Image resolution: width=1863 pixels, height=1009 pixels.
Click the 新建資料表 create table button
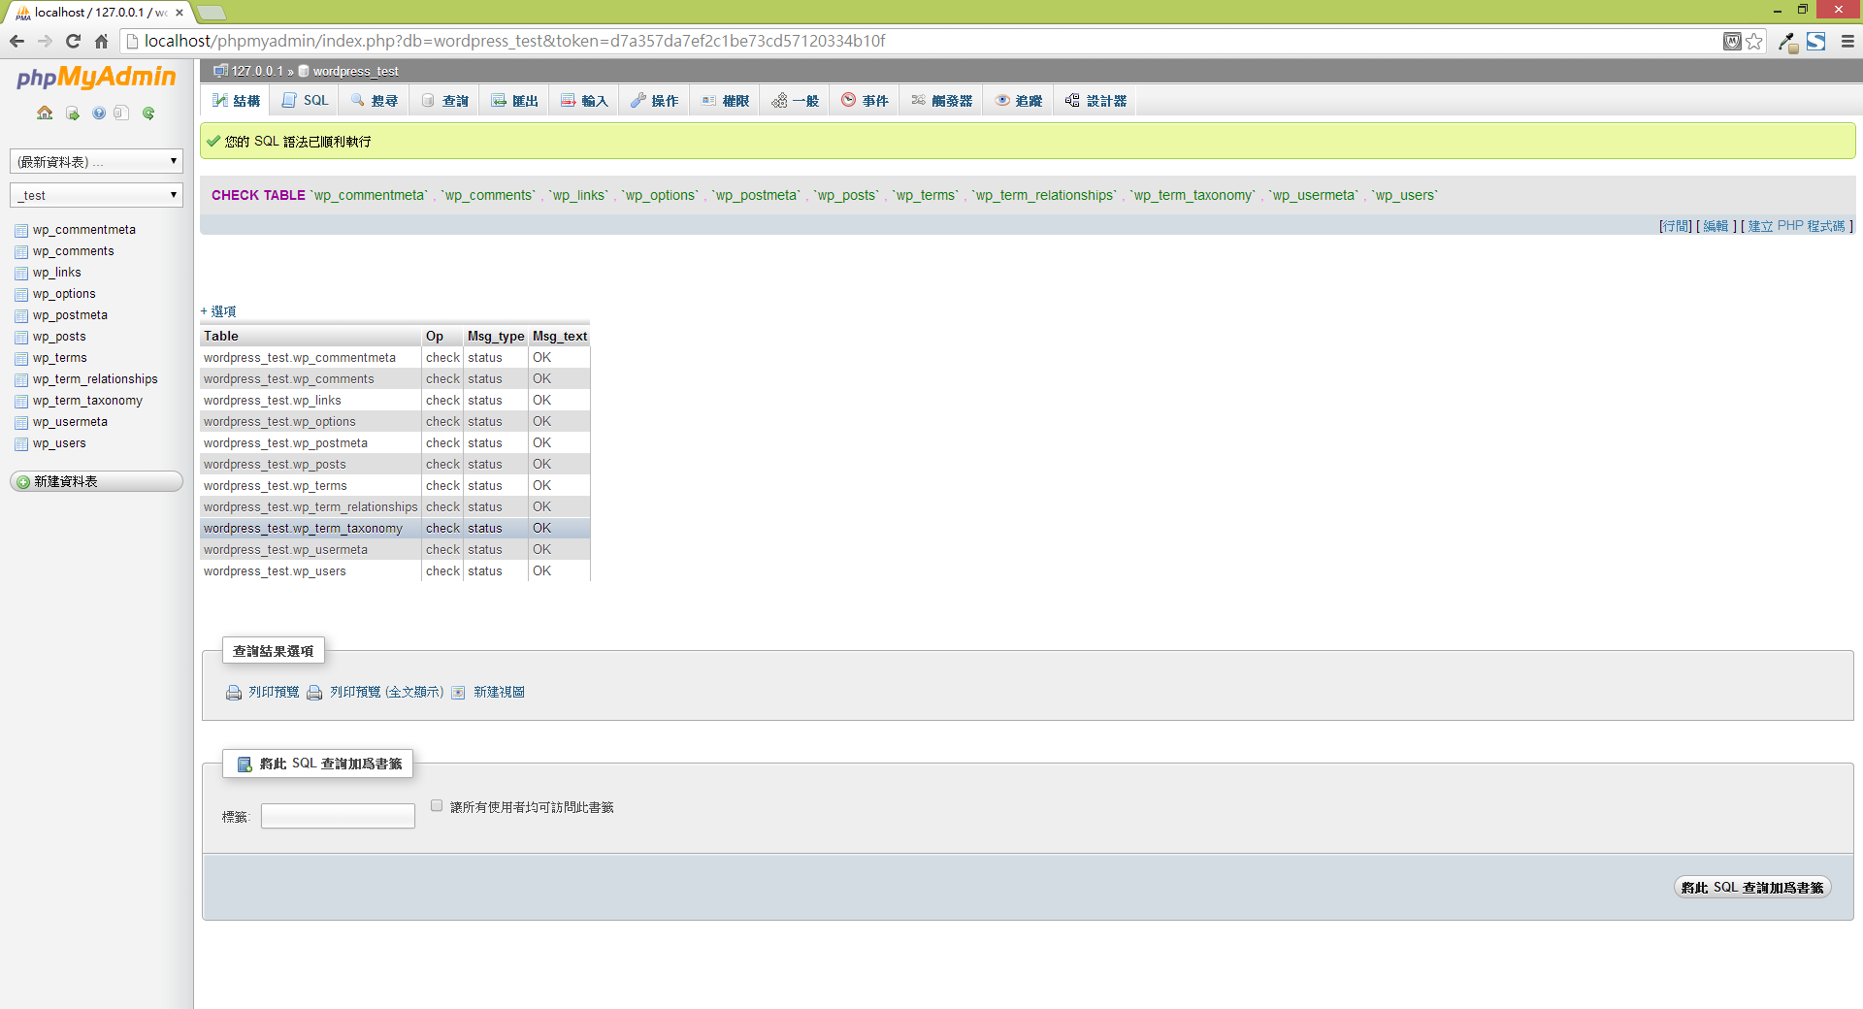[96, 482]
